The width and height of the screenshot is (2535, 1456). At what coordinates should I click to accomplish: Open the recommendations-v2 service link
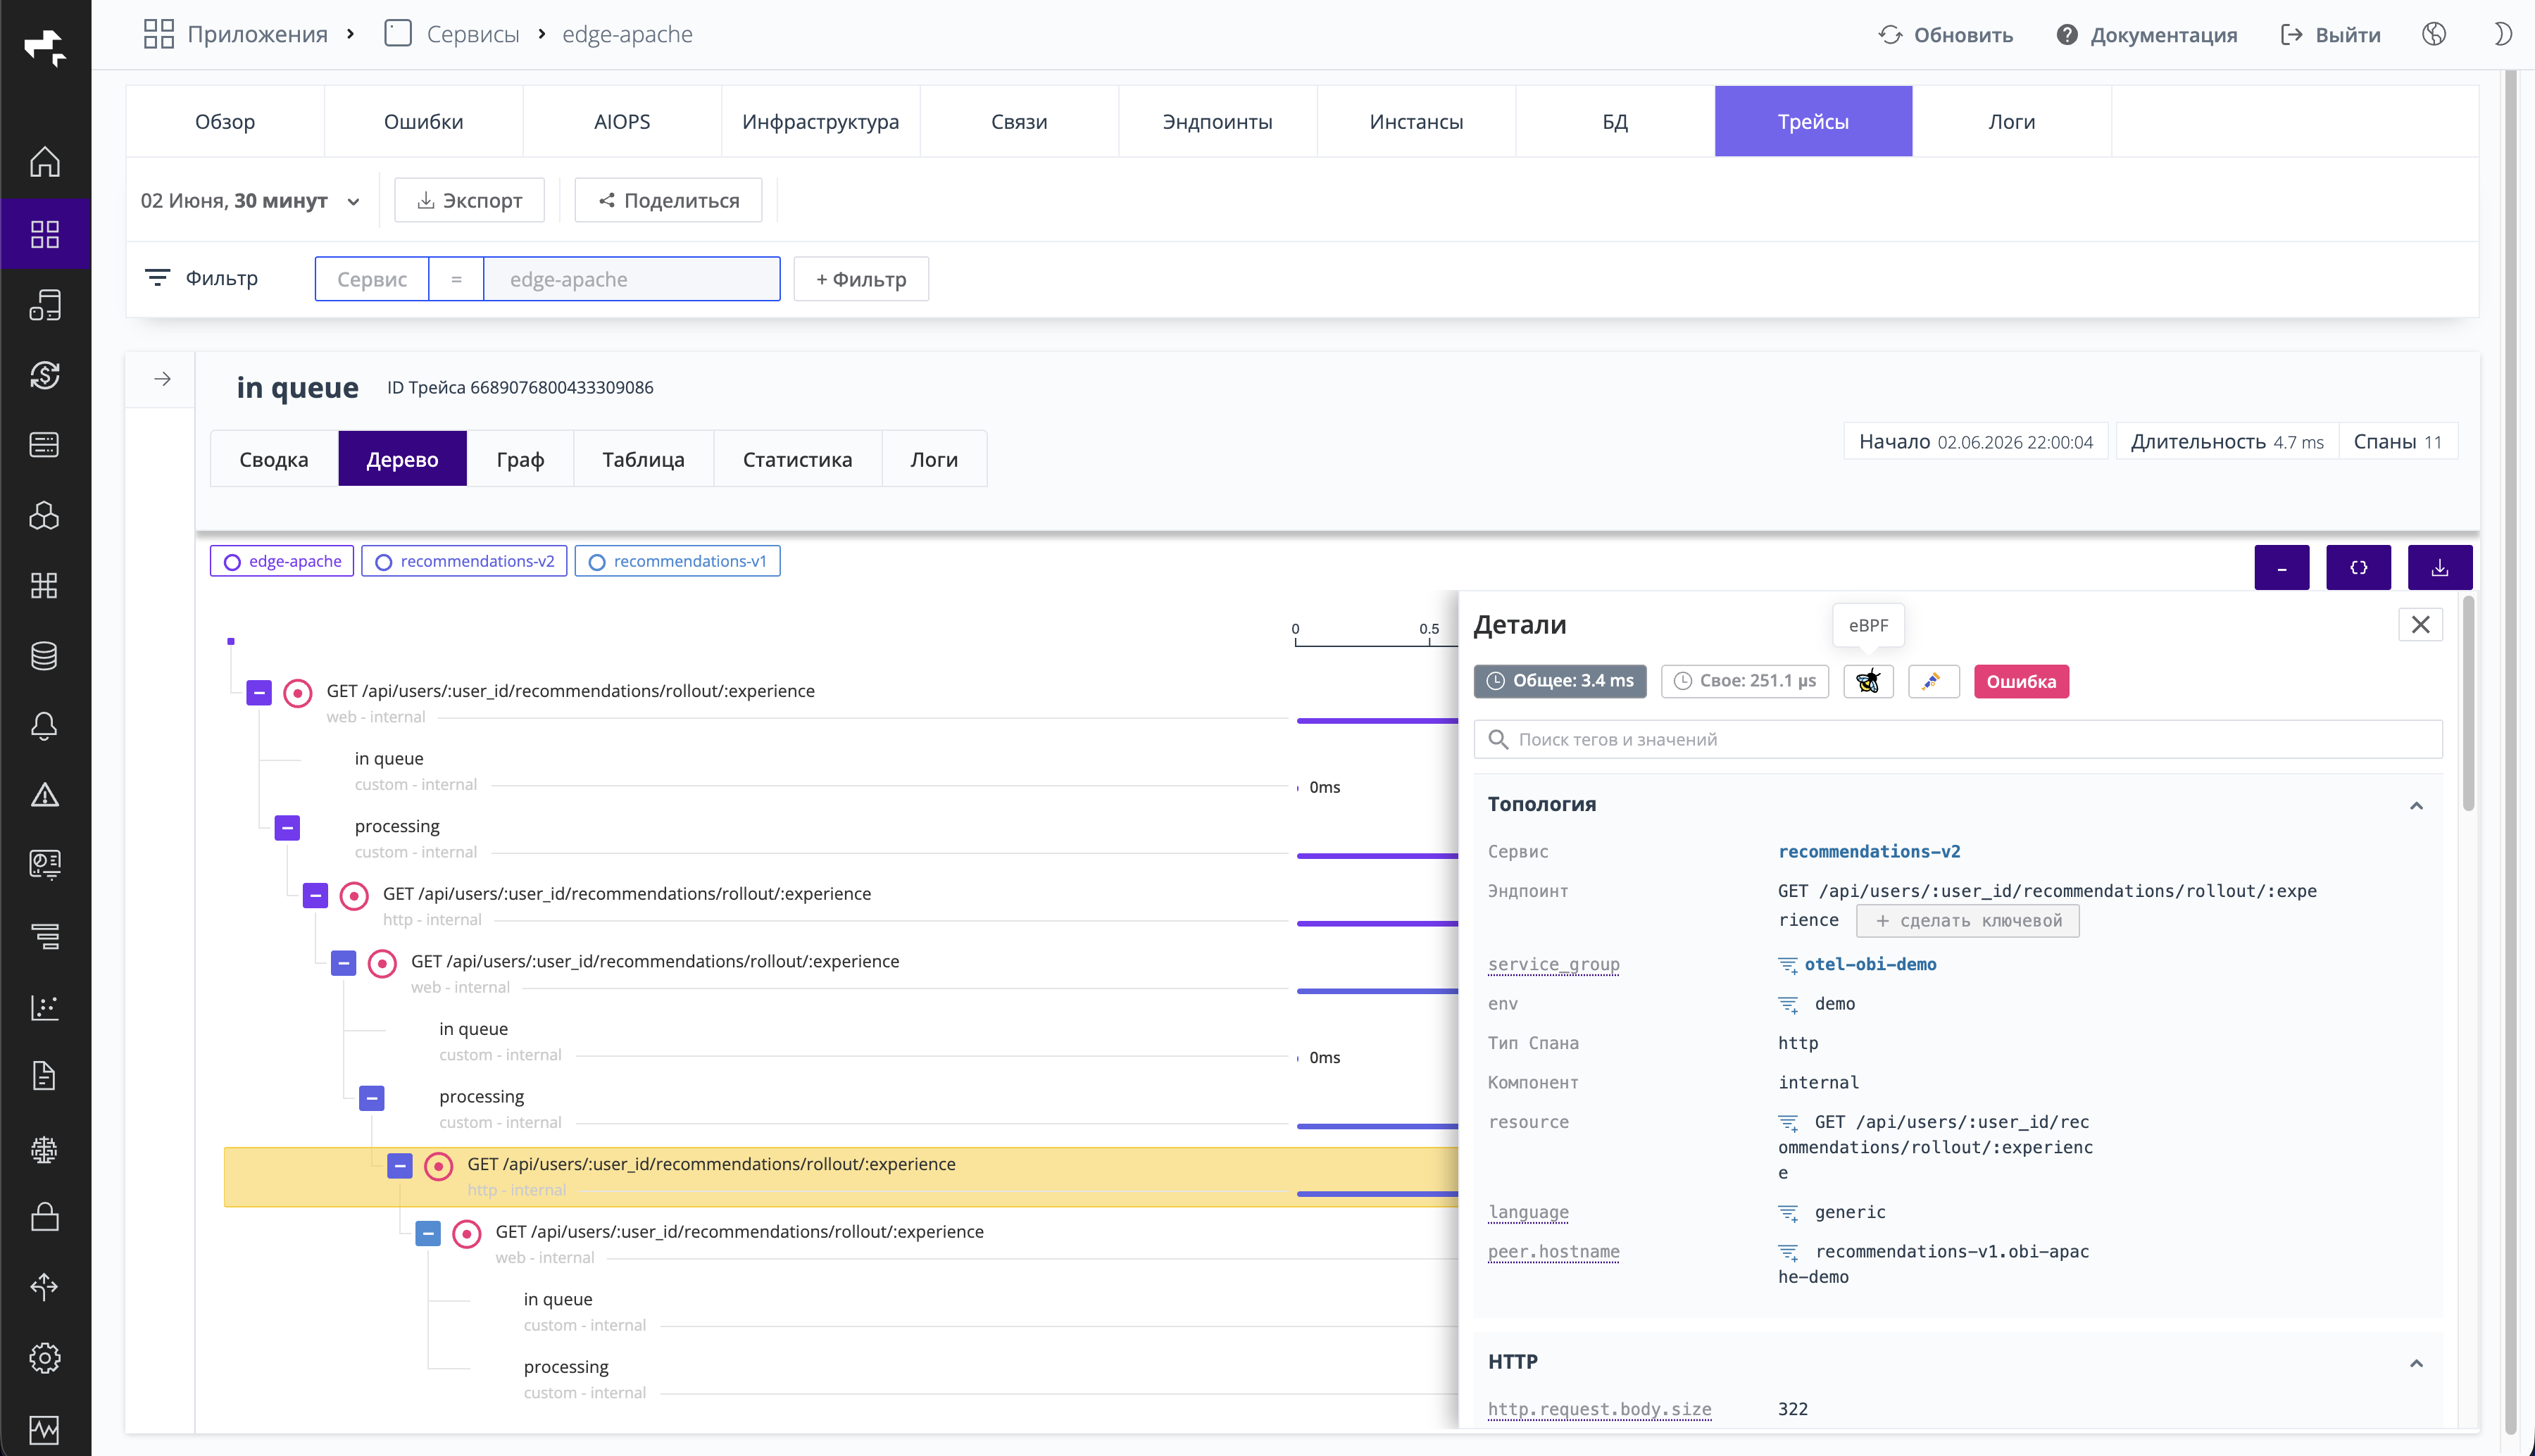(1869, 852)
